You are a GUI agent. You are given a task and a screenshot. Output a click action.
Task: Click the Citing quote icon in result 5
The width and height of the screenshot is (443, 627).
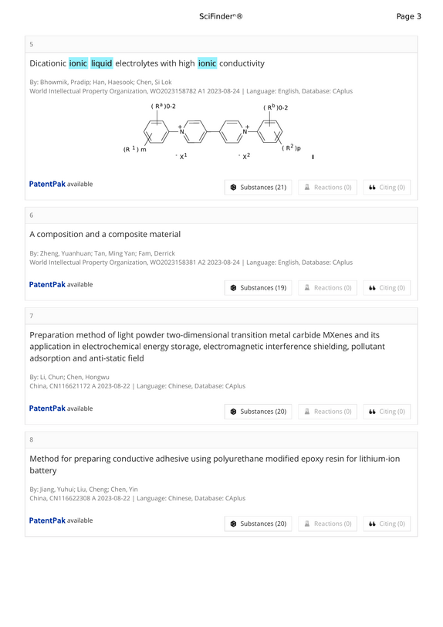coord(372,187)
